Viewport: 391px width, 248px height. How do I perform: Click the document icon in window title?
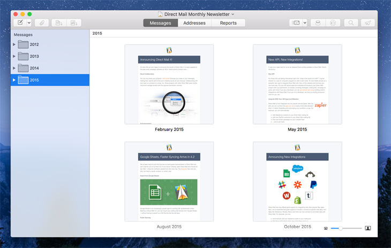point(160,14)
